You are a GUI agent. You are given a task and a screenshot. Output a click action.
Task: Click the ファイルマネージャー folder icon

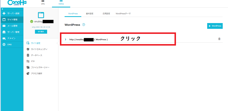click(x=28, y=67)
